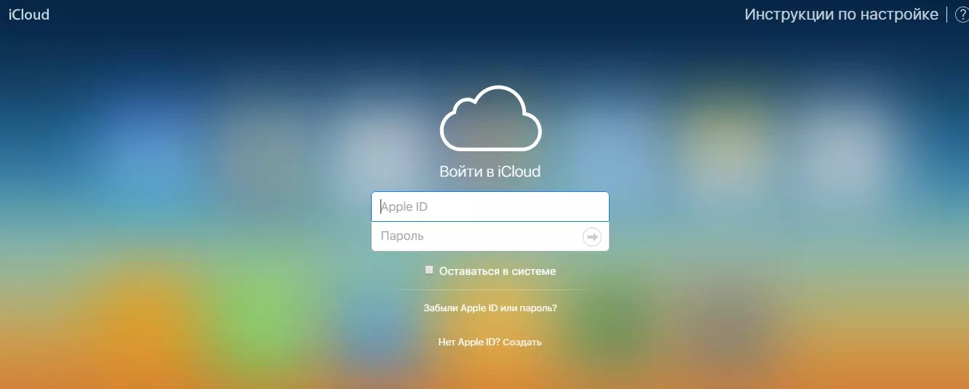This screenshot has width=969, height=389.
Task: Enable the Оставаться в системе checkbox
Action: pos(429,270)
